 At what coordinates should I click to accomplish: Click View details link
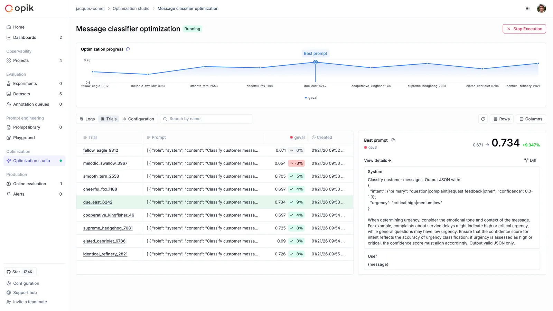click(x=377, y=160)
